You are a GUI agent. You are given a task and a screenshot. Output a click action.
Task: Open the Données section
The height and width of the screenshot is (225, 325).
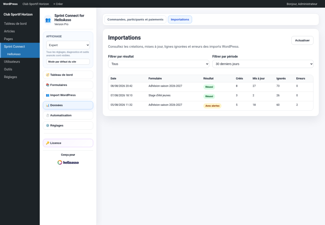pyautogui.click(x=68, y=105)
